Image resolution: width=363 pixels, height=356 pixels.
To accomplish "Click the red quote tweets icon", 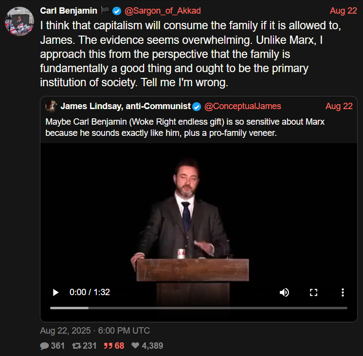I will [107, 346].
